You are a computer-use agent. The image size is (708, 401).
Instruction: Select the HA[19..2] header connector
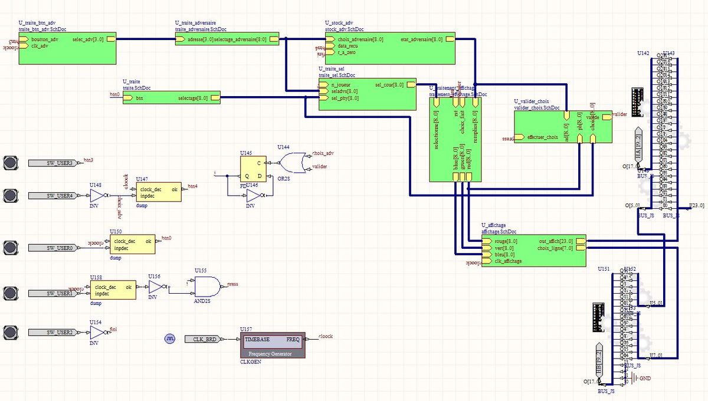(638, 144)
